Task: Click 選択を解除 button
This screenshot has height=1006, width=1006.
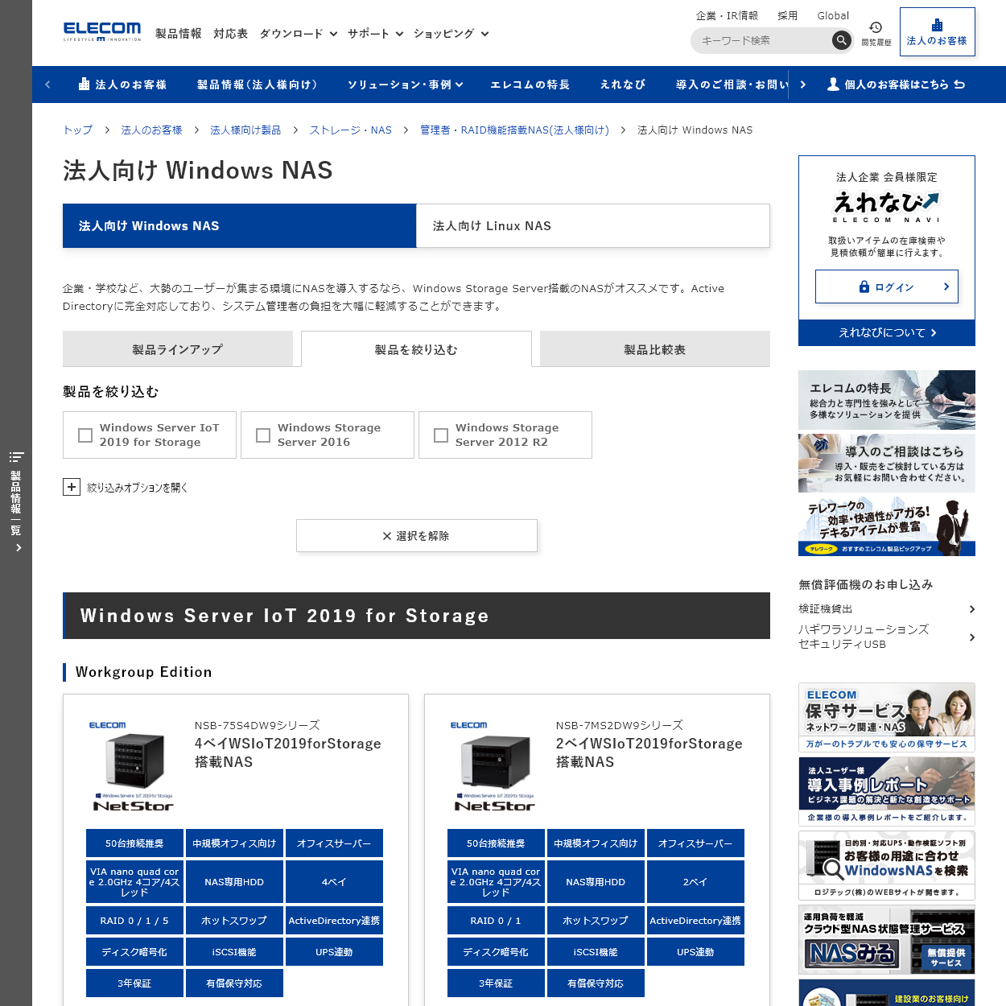Action: 417,536
